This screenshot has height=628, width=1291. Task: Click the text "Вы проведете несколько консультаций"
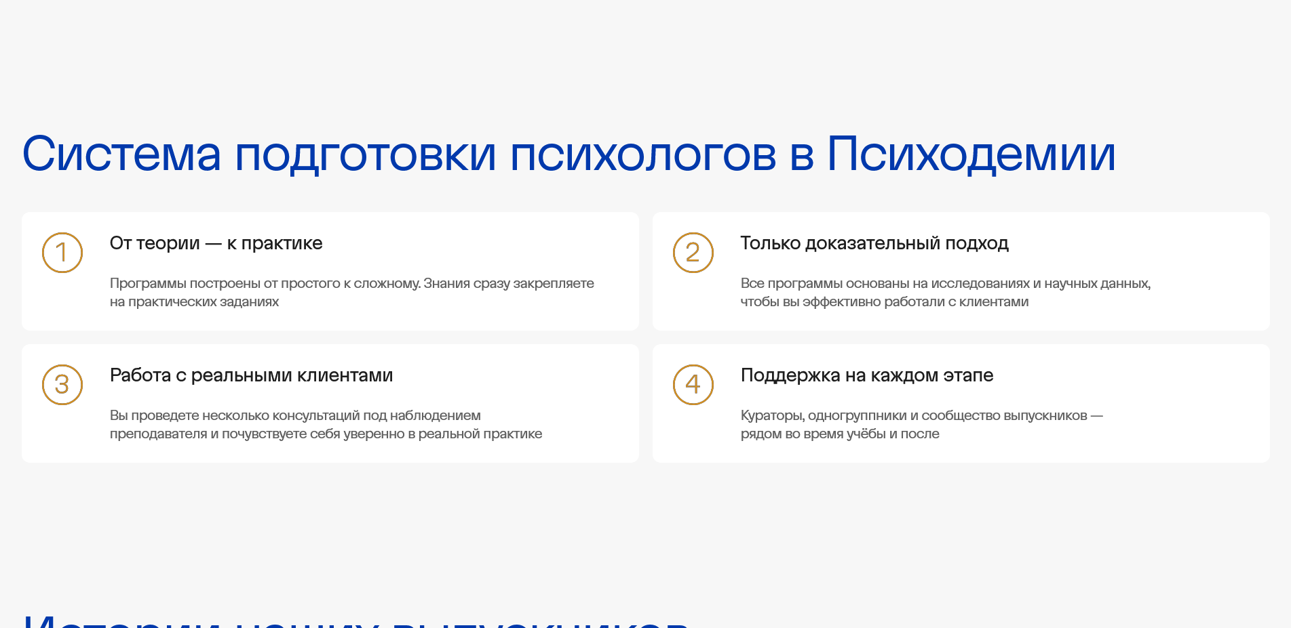(x=235, y=415)
